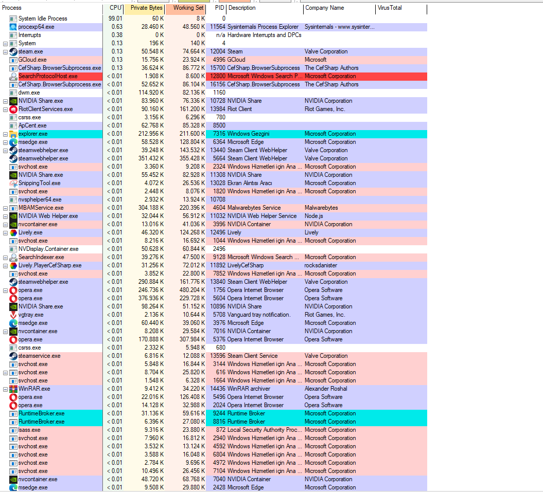
Task: Click opera.exe icon in PID 5376 row
Action: pos(13,339)
